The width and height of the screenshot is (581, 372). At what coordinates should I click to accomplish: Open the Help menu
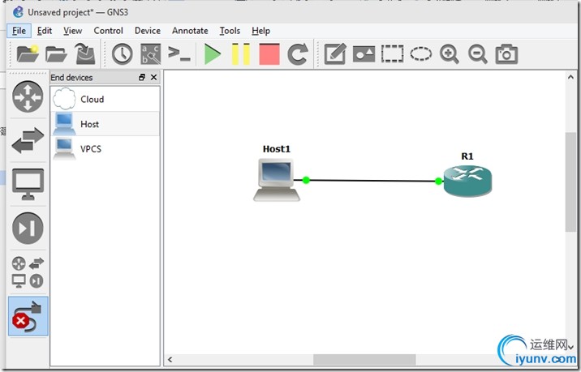(260, 31)
